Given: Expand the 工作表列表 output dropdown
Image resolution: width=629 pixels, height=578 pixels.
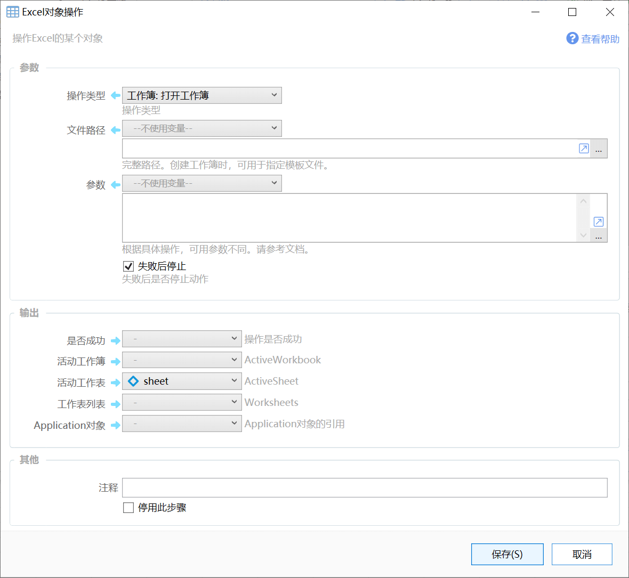Looking at the screenshot, I should [x=182, y=402].
